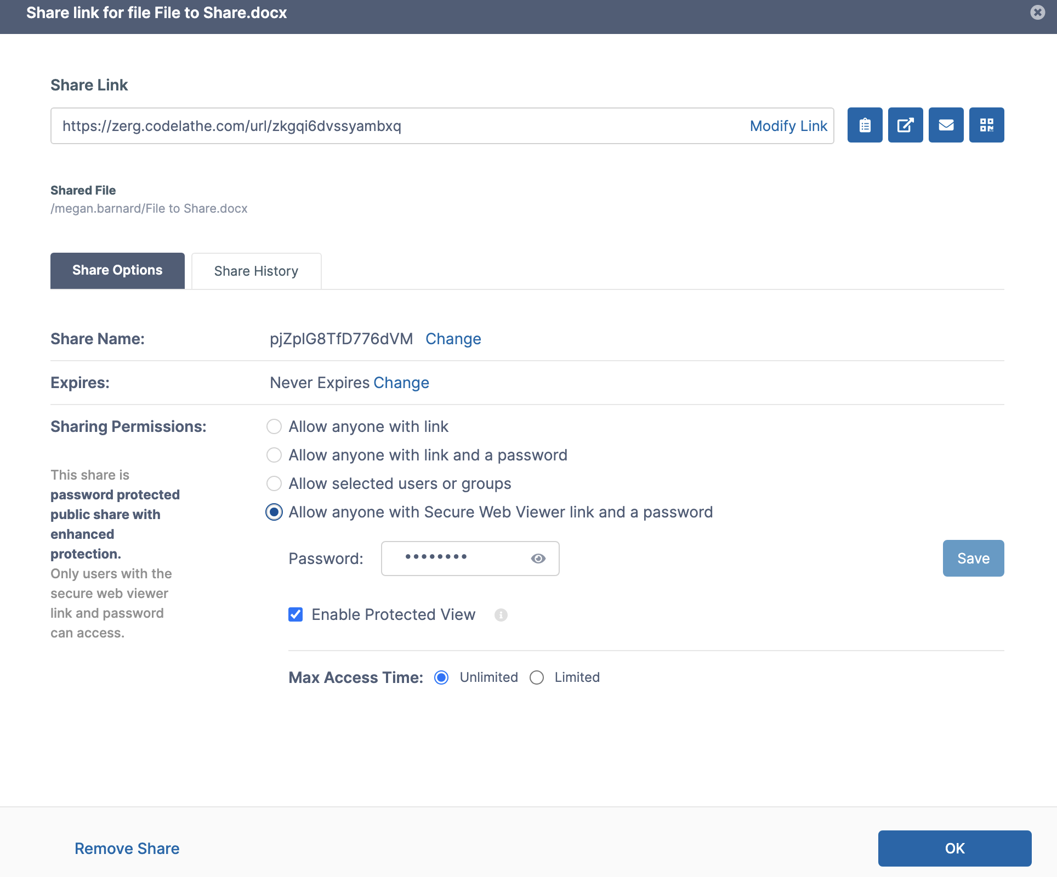
Task: Select Allow anyone with link and a password
Action: (274, 455)
